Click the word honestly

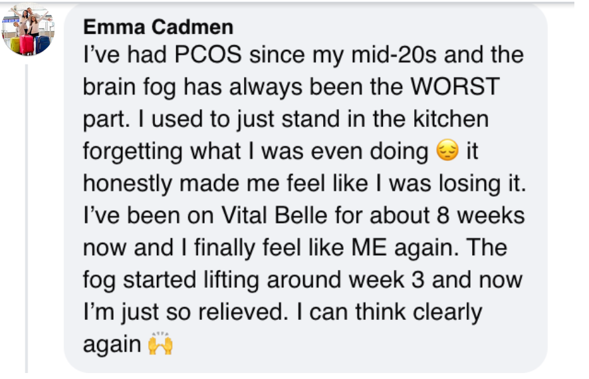click(x=128, y=184)
